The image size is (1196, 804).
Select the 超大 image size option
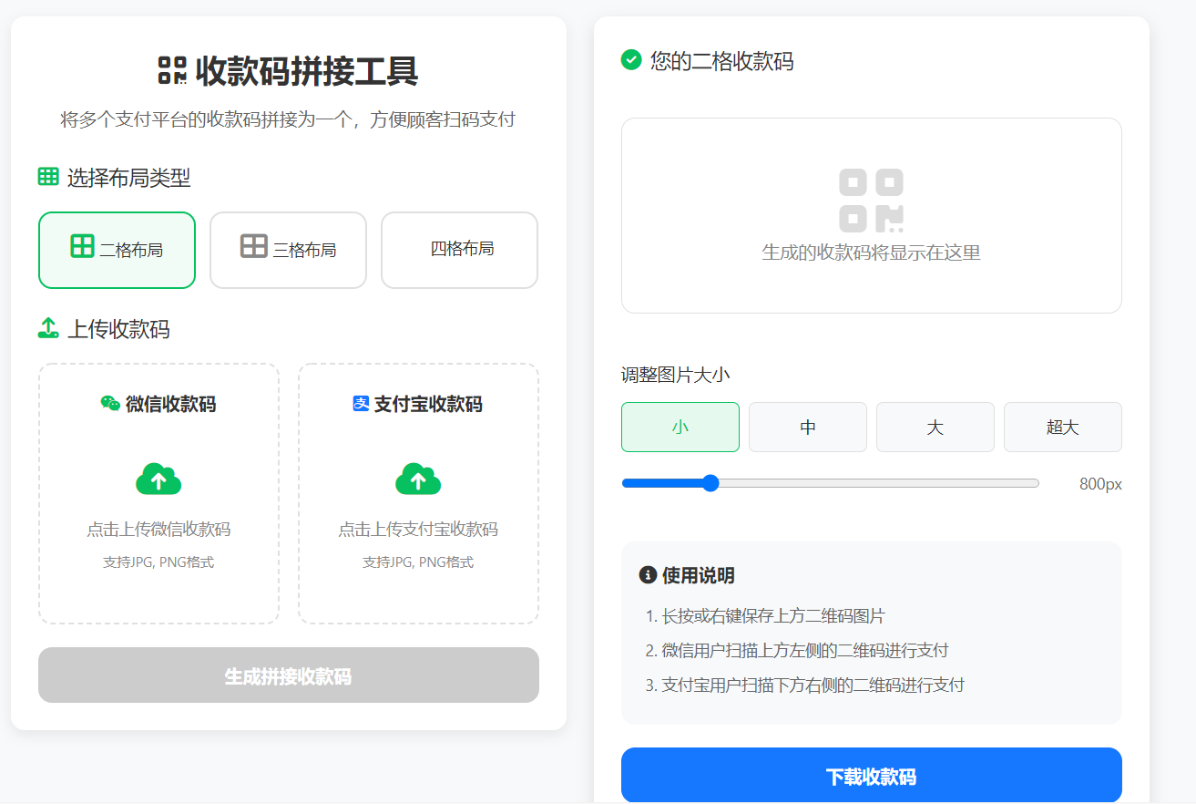[1062, 427]
